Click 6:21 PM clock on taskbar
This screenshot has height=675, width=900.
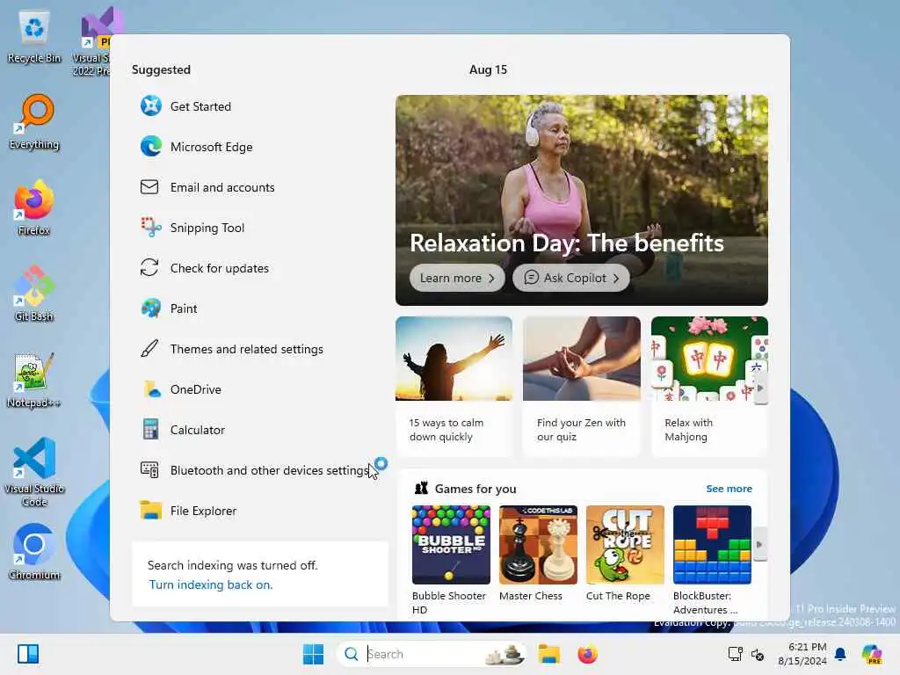coord(802,654)
